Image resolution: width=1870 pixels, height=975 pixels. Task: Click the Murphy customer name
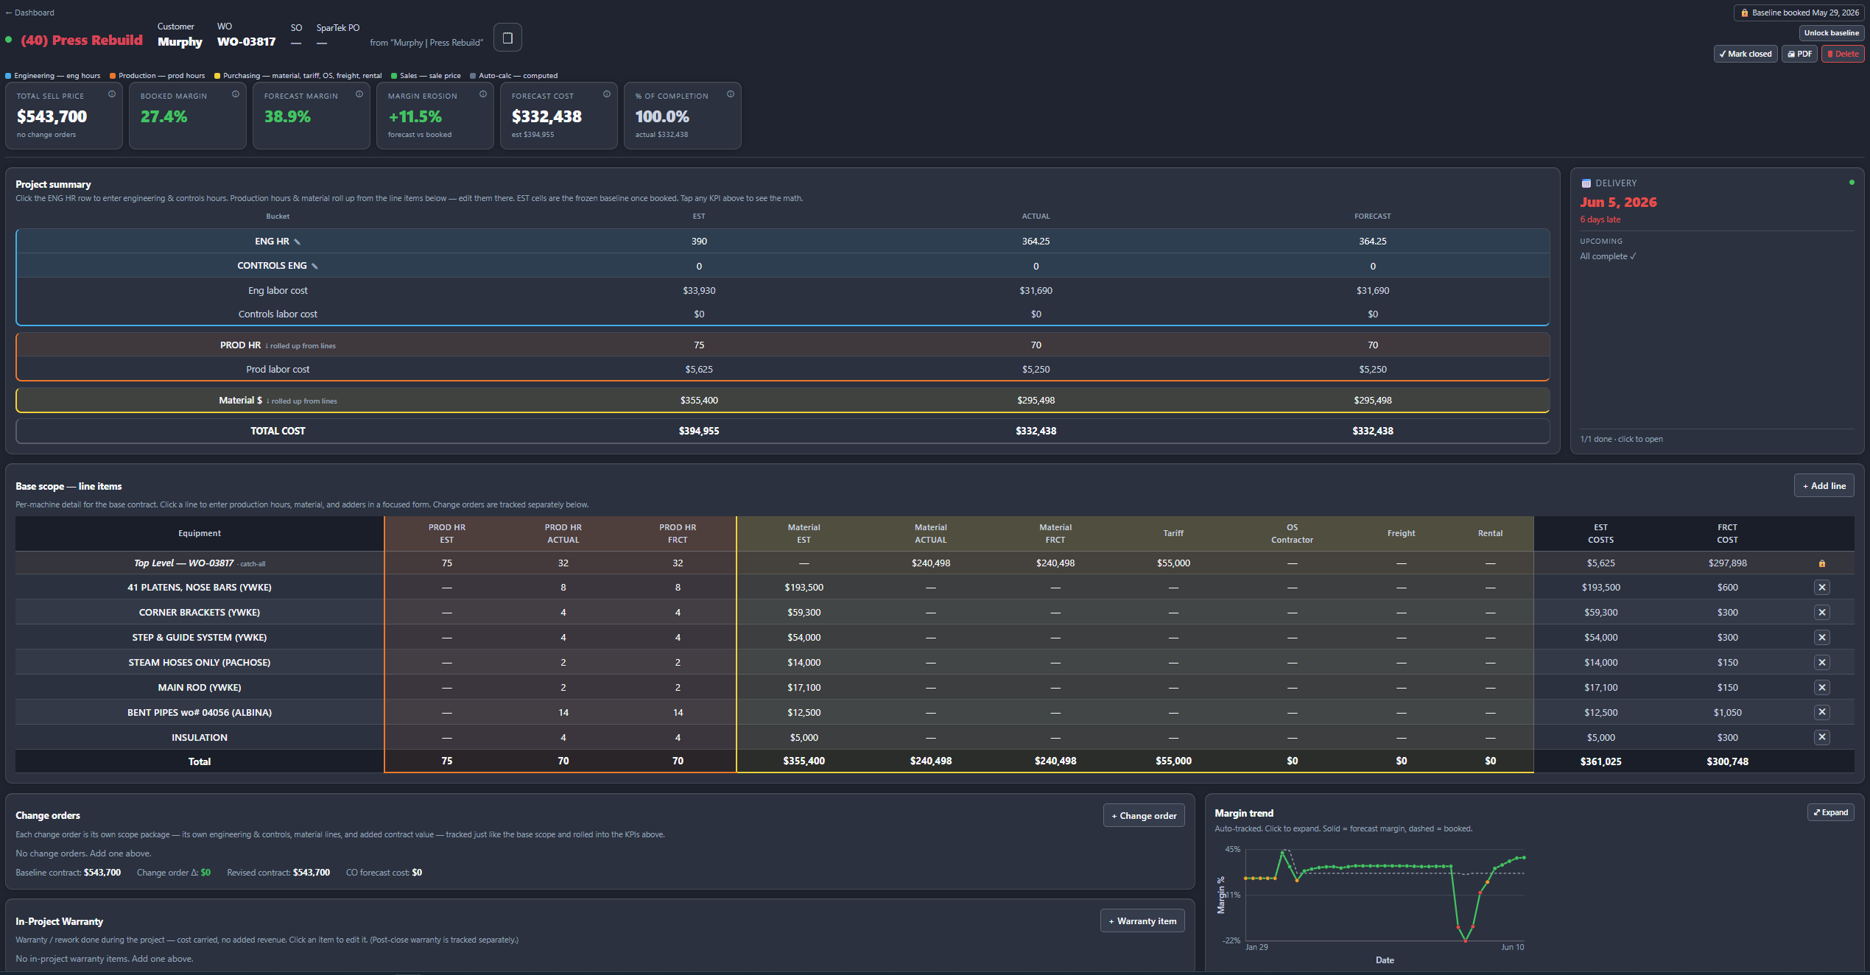click(180, 42)
